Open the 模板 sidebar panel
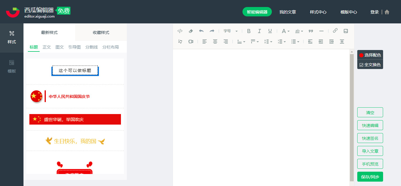 (12, 67)
